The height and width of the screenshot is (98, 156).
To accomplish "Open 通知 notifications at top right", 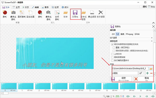I will coord(143,7).
